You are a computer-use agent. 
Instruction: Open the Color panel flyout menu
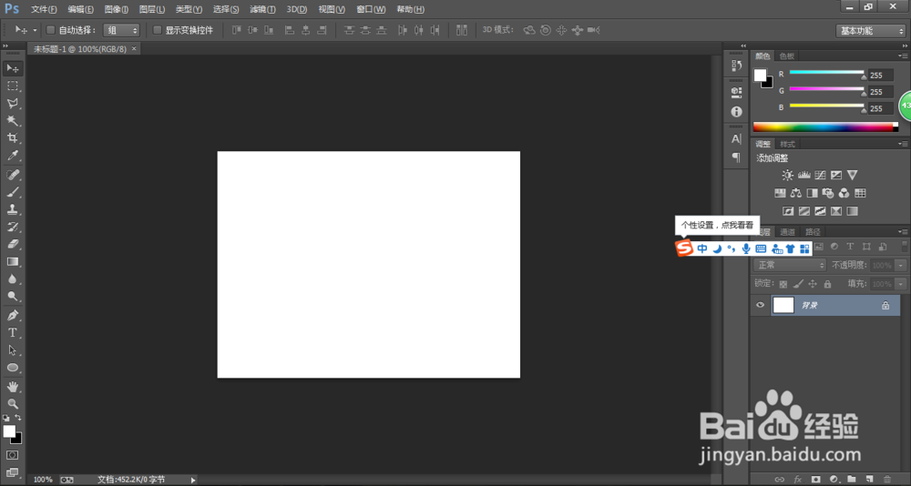[902, 56]
